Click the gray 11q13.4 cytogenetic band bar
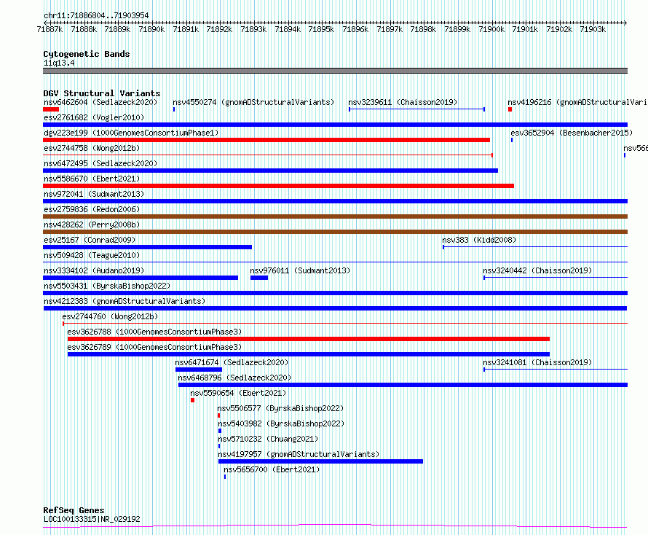This screenshot has width=648, height=535. (x=335, y=71)
